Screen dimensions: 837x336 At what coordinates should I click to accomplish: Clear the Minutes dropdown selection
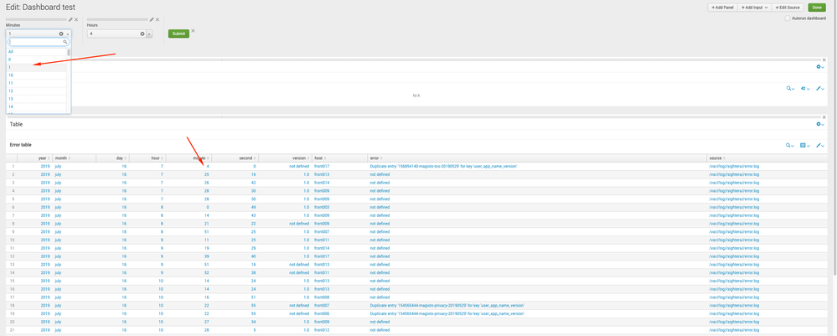point(61,34)
